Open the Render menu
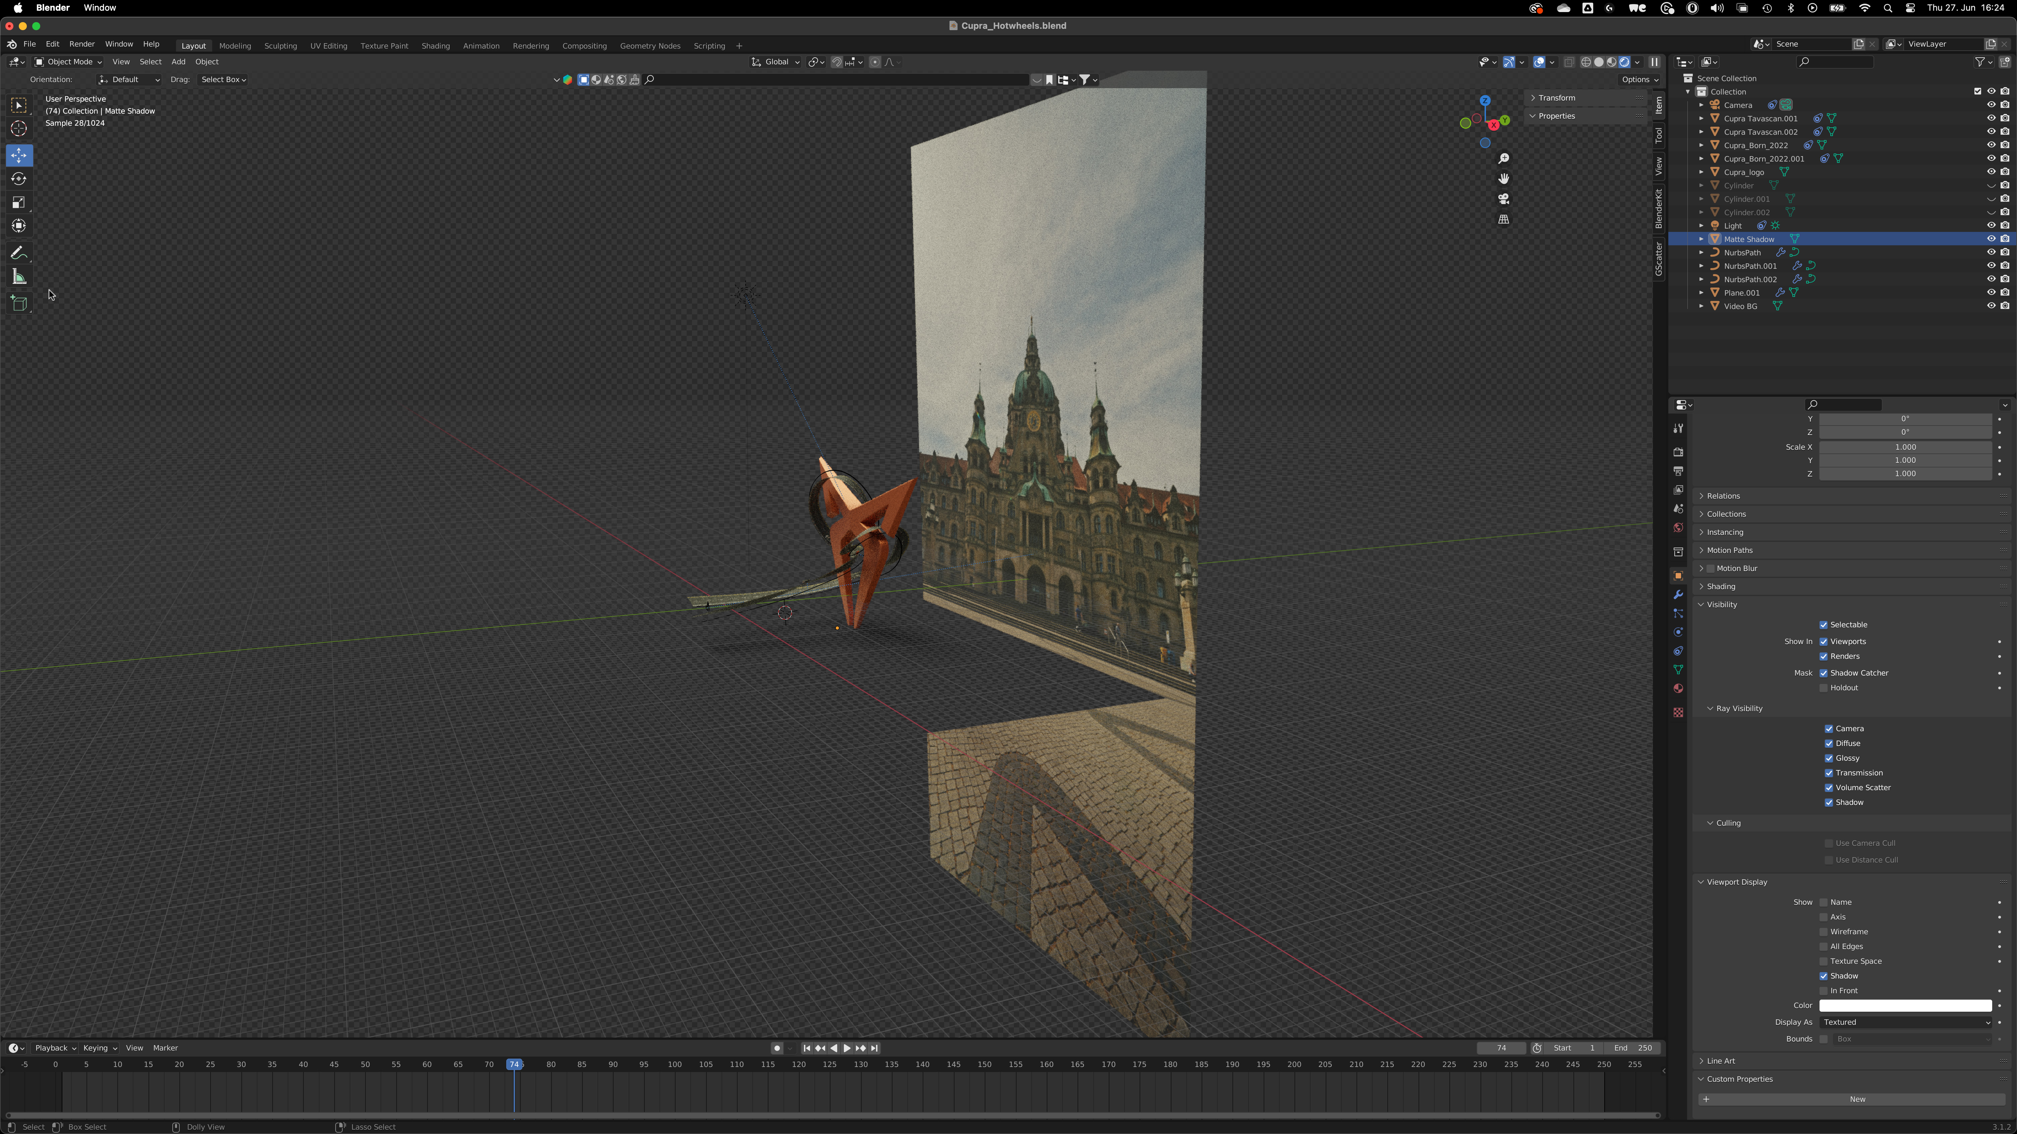The width and height of the screenshot is (2017, 1134). (81, 45)
